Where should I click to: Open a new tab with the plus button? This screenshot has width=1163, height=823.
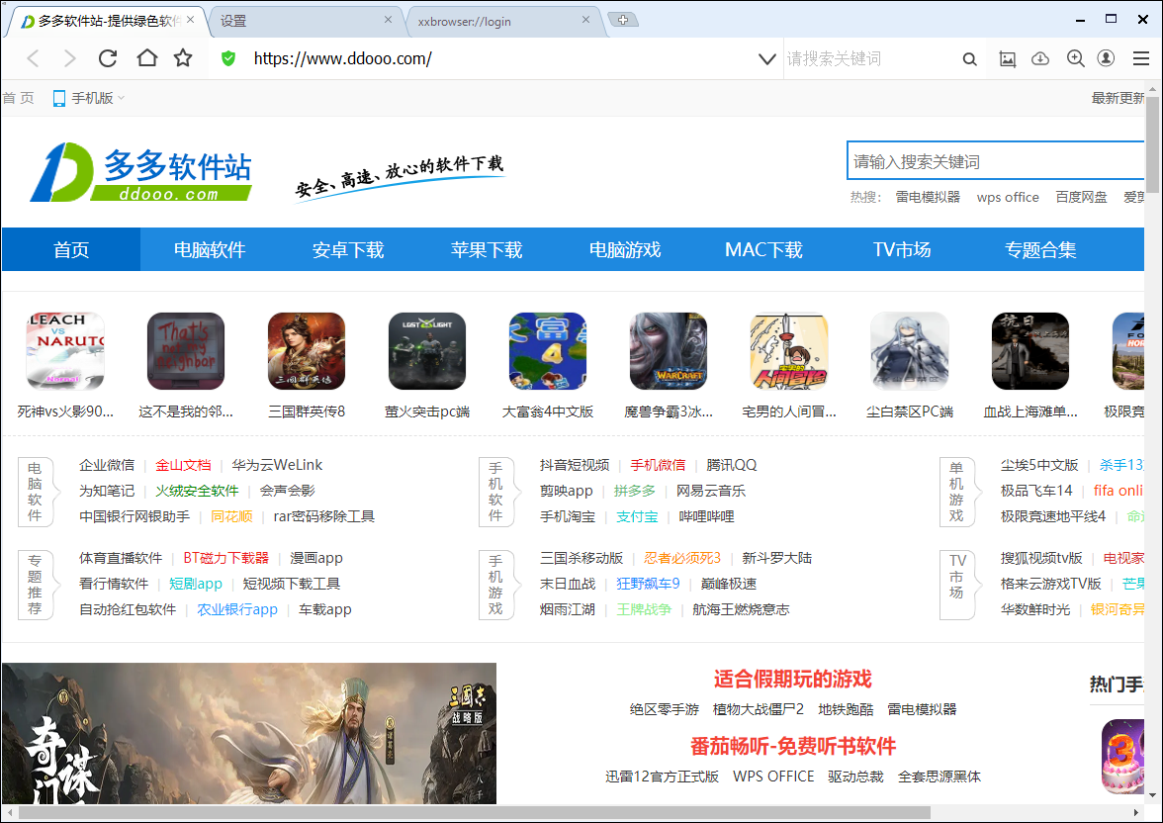pos(623,20)
